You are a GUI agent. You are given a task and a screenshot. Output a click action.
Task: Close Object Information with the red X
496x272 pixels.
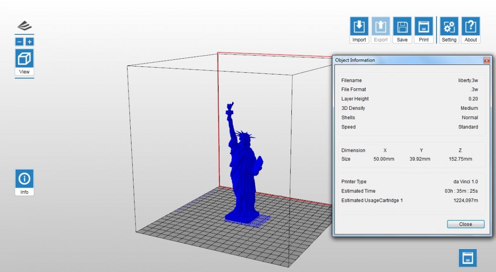point(486,60)
